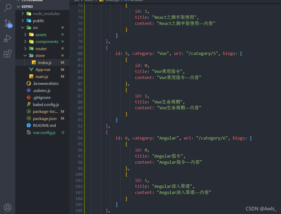Click the JS icon beside index.js
281x214 pixels.
pos(34,63)
